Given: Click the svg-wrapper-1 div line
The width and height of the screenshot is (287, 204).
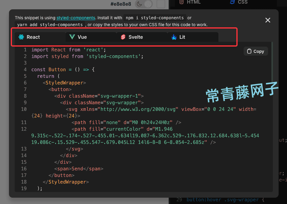Looking at the screenshot, I should click(99, 96).
